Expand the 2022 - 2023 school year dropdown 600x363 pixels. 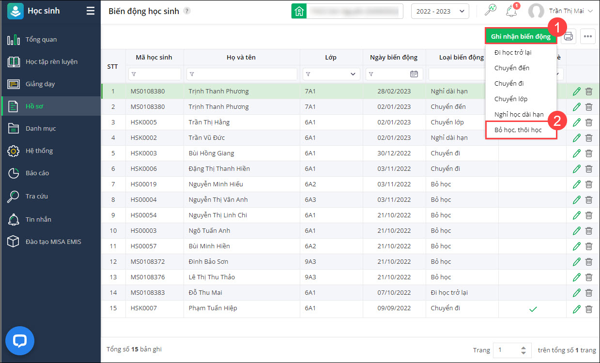pyautogui.click(x=440, y=11)
